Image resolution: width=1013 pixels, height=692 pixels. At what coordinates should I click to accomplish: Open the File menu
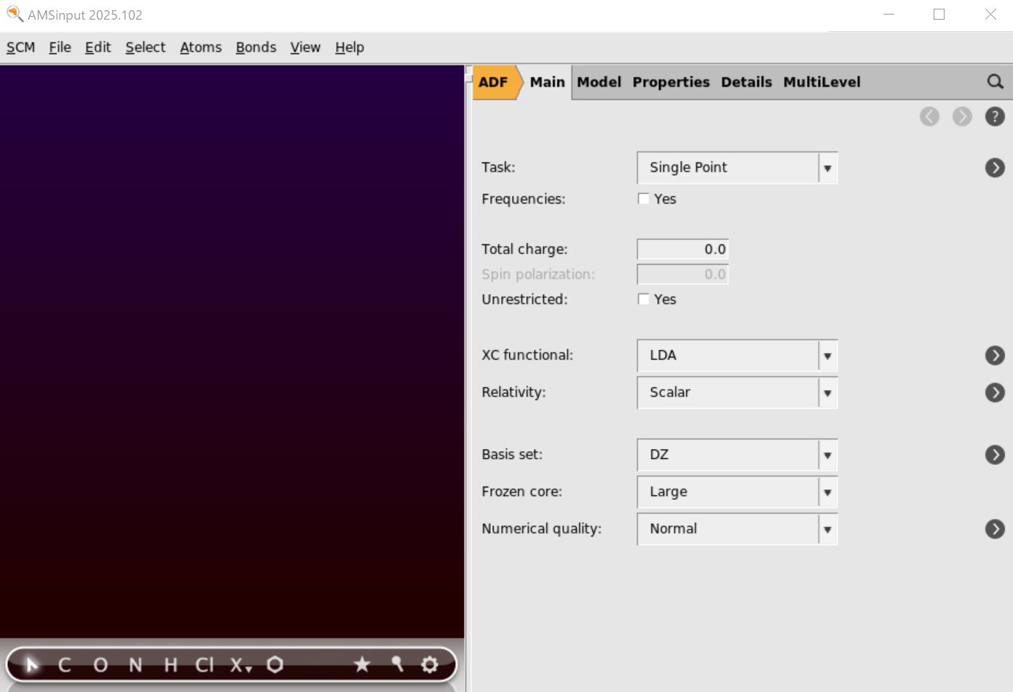[x=60, y=47]
